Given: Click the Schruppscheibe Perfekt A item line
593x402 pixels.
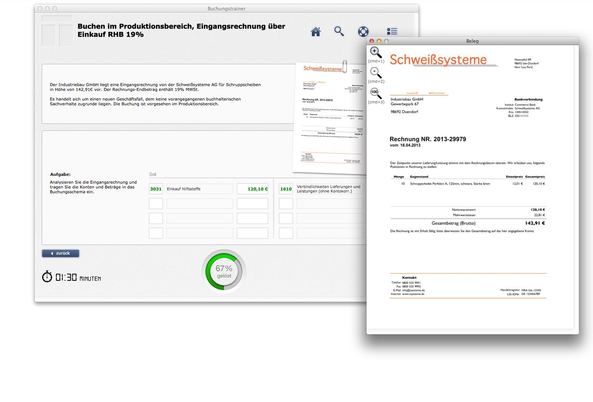Looking at the screenshot, I should coord(450,184).
